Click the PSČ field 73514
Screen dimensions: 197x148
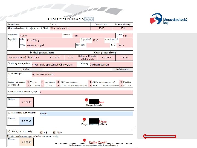[125, 45]
